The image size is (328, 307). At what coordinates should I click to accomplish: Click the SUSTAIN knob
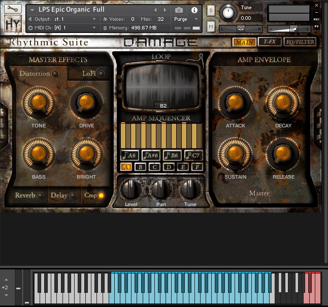[235, 154]
